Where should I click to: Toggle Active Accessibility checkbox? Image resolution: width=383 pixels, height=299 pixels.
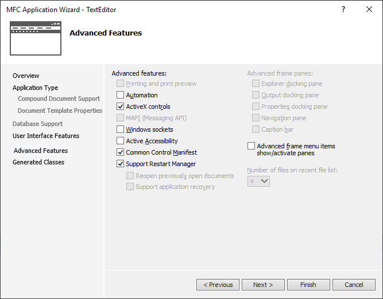pyautogui.click(x=121, y=141)
